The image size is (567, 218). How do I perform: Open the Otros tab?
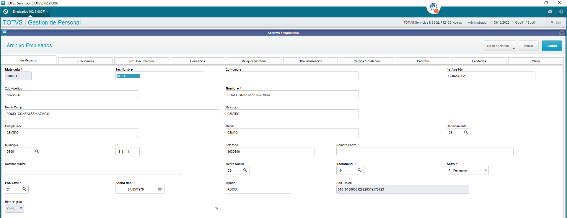tap(536, 61)
